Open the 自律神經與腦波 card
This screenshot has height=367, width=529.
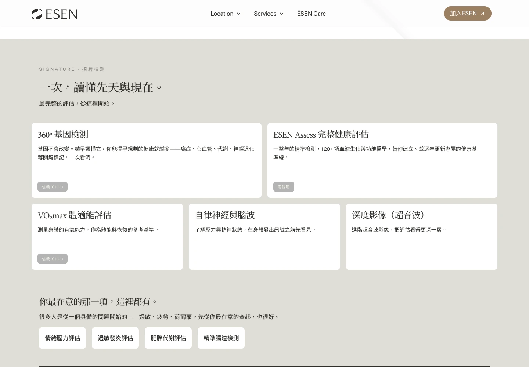pyautogui.click(x=264, y=237)
